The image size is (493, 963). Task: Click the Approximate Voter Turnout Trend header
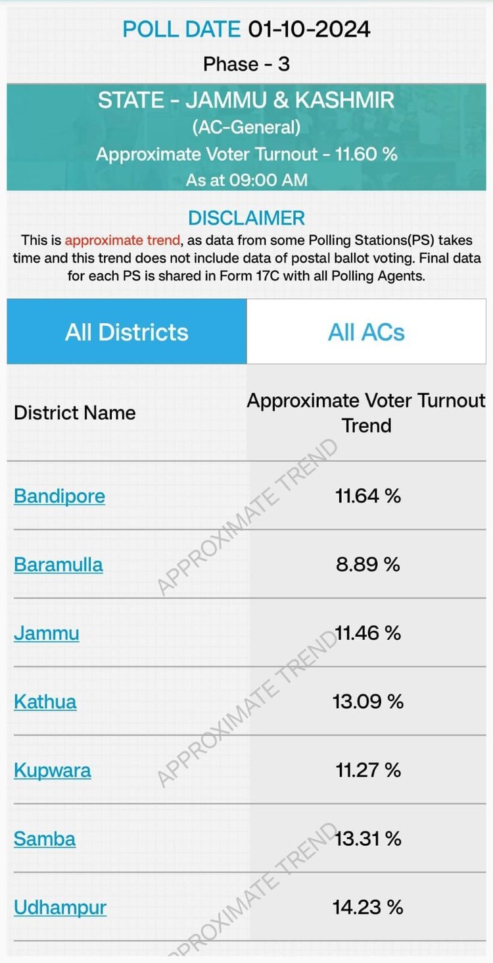pyautogui.click(x=366, y=413)
